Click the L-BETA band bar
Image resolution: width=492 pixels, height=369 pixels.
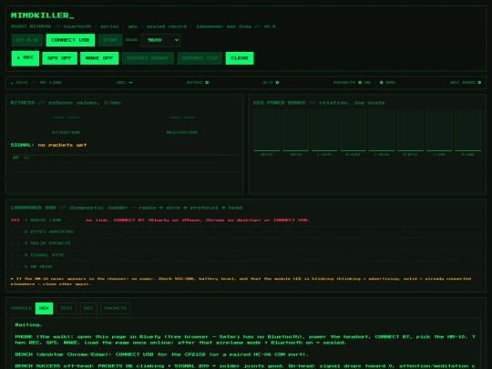tap(382, 130)
